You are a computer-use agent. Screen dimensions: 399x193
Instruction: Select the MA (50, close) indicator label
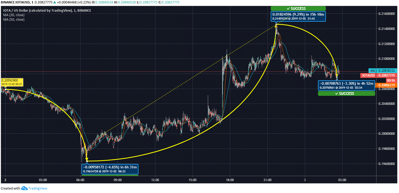14,19
